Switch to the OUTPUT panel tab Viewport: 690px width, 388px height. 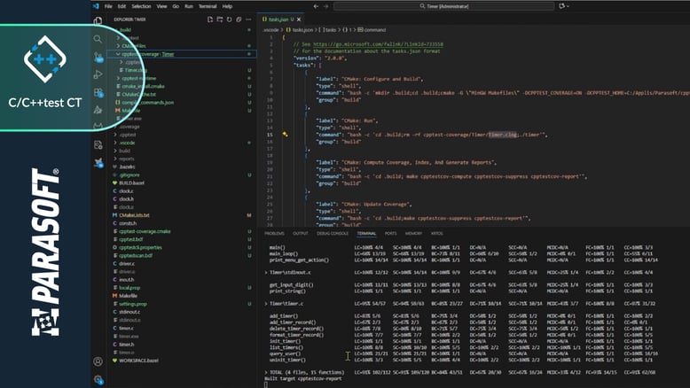click(301, 233)
